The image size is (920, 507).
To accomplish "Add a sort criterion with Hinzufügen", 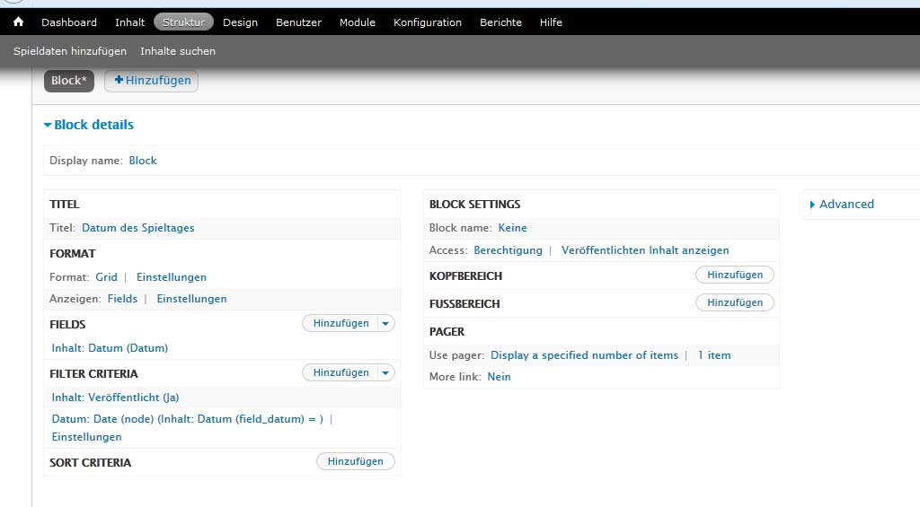I will click(355, 462).
